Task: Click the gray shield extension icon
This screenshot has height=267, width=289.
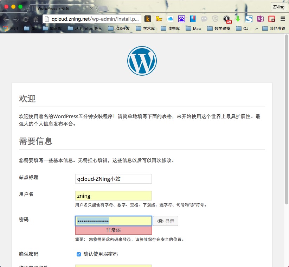Action: (215, 19)
